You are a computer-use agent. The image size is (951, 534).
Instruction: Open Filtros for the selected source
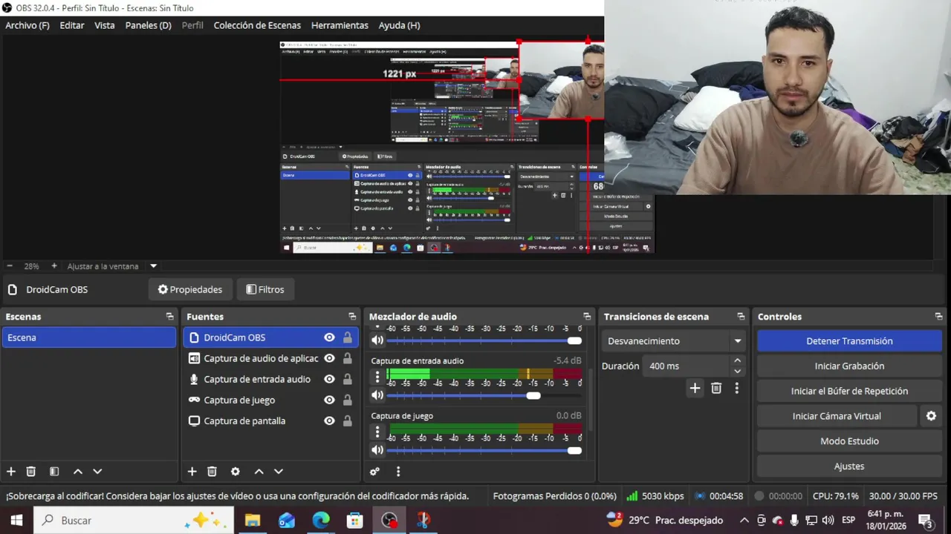[x=265, y=289]
